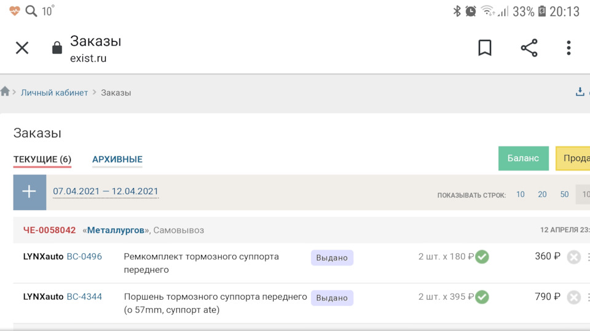Open the date range 07.04.2021 — 12.04.2021 picker
This screenshot has width=590, height=331.
coord(106,191)
